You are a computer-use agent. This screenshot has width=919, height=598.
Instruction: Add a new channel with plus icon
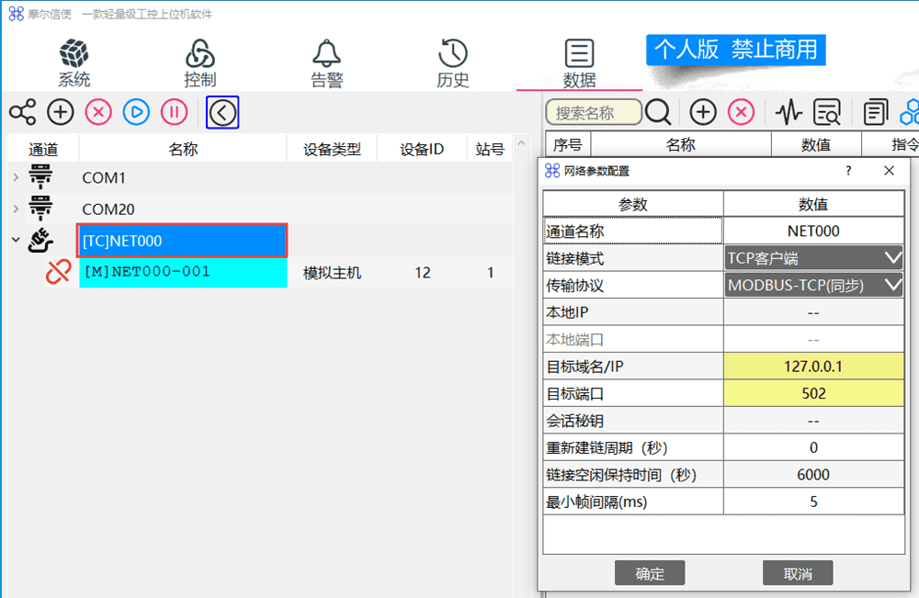click(x=61, y=113)
